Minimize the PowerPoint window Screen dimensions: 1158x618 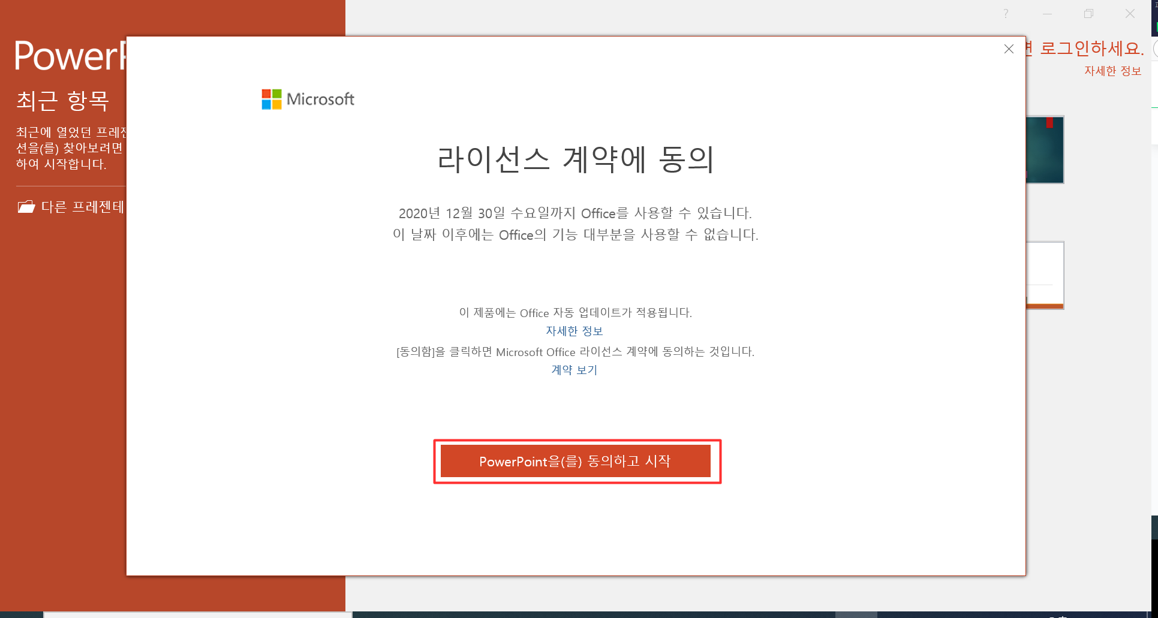(x=1047, y=14)
